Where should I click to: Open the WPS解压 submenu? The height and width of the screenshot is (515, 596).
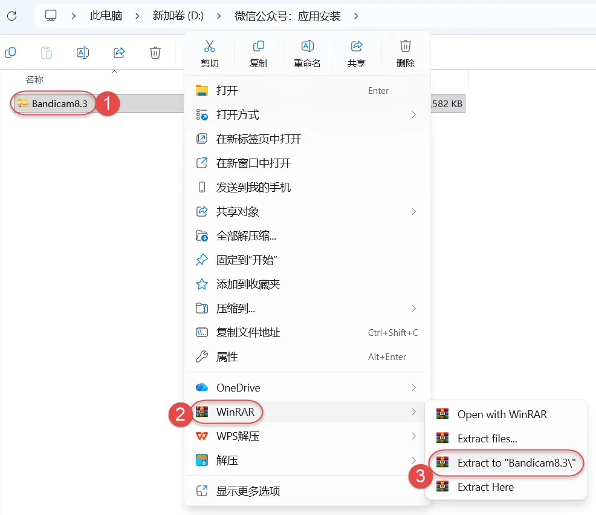(307, 436)
